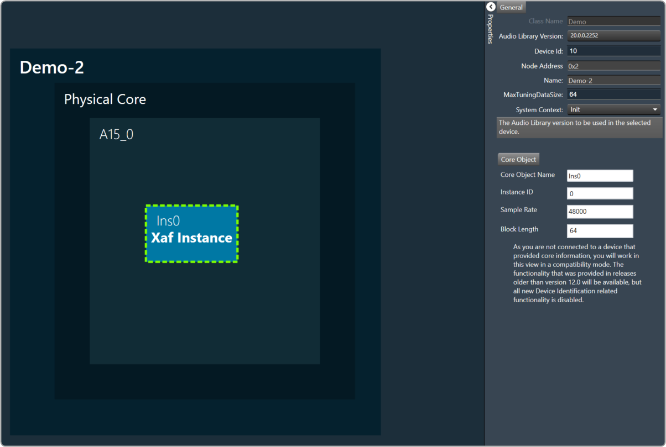Click the Audio Library version description text

coord(575,127)
